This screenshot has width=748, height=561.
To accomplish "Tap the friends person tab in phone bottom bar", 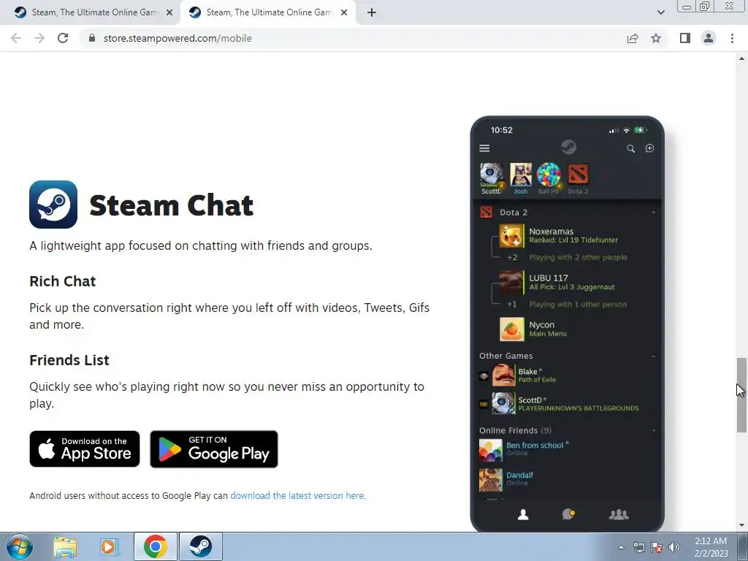I will point(523,514).
